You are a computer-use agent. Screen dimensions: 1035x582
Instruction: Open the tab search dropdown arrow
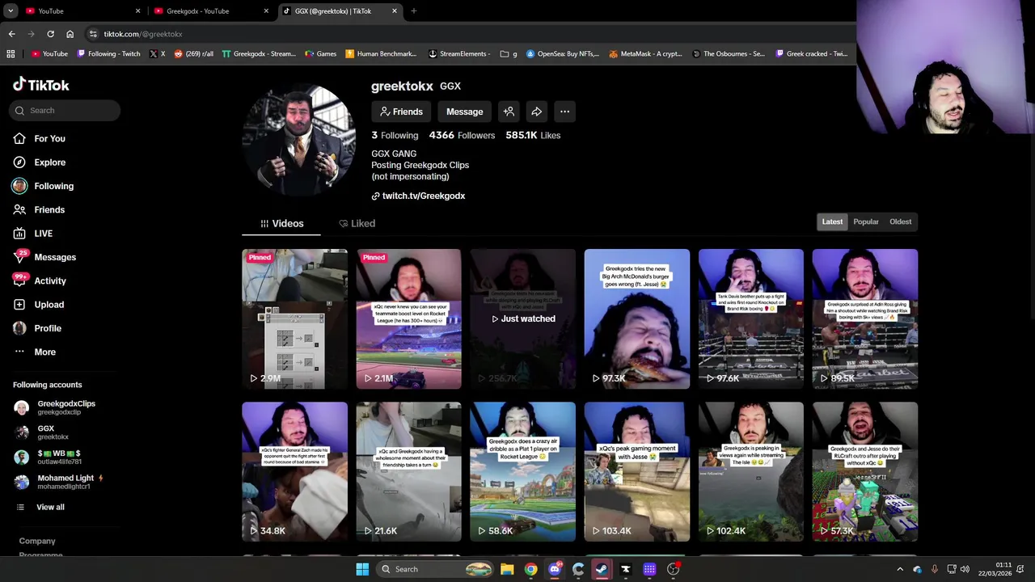pyautogui.click(x=11, y=11)
